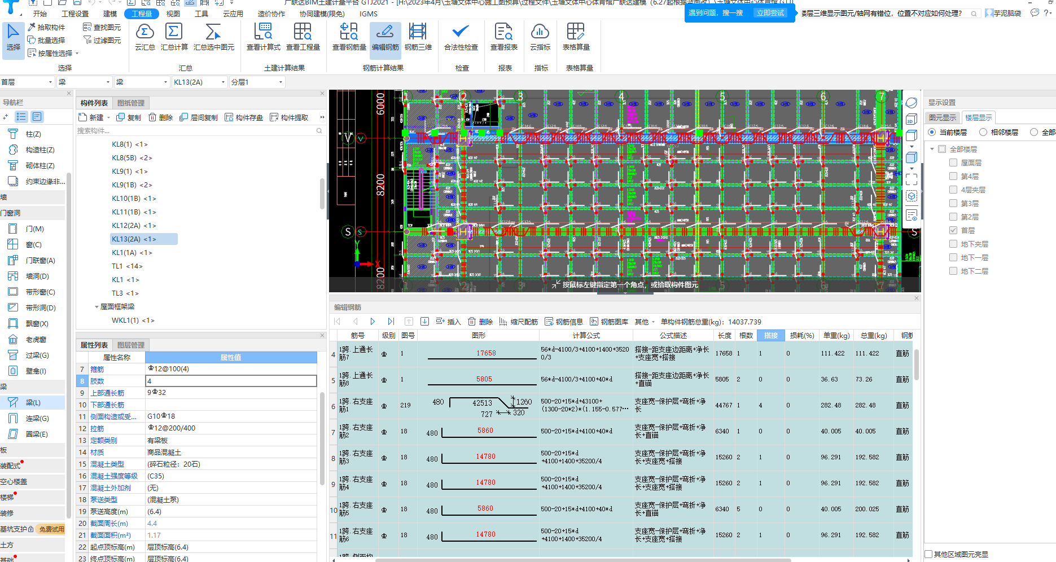Viewport: 1056px width, 562px height.
Task: Open the KL13(2A) component dropdown
Action: point(199,82)
